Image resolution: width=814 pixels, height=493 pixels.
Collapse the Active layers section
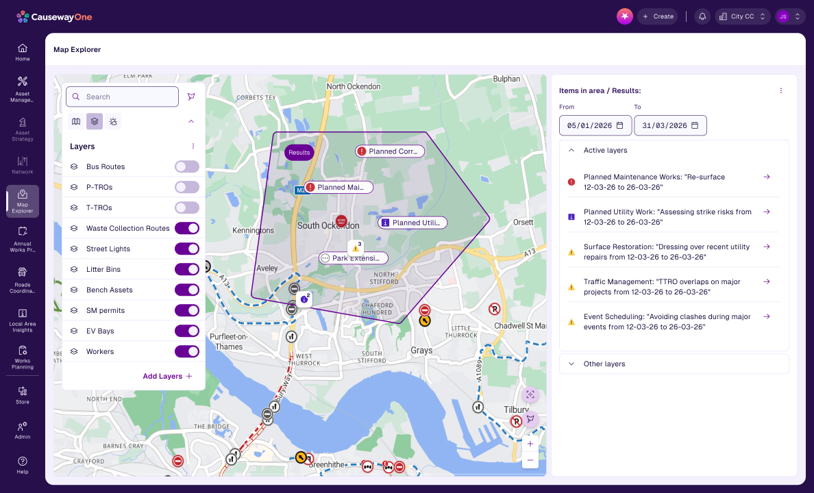pos(571,151)
